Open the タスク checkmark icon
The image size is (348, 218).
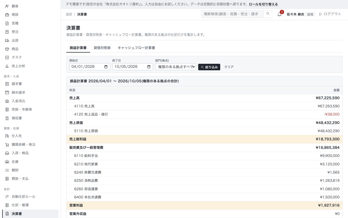point(7,57)
